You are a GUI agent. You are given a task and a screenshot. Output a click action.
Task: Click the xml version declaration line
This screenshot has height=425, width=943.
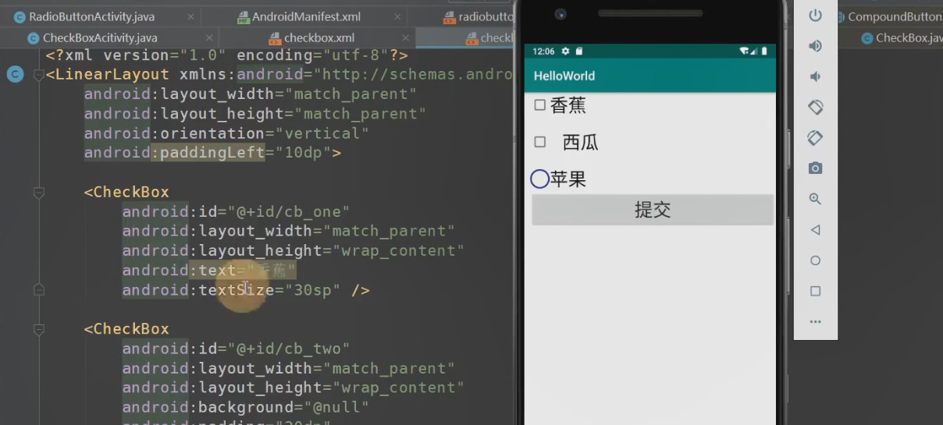coord(226,55)
